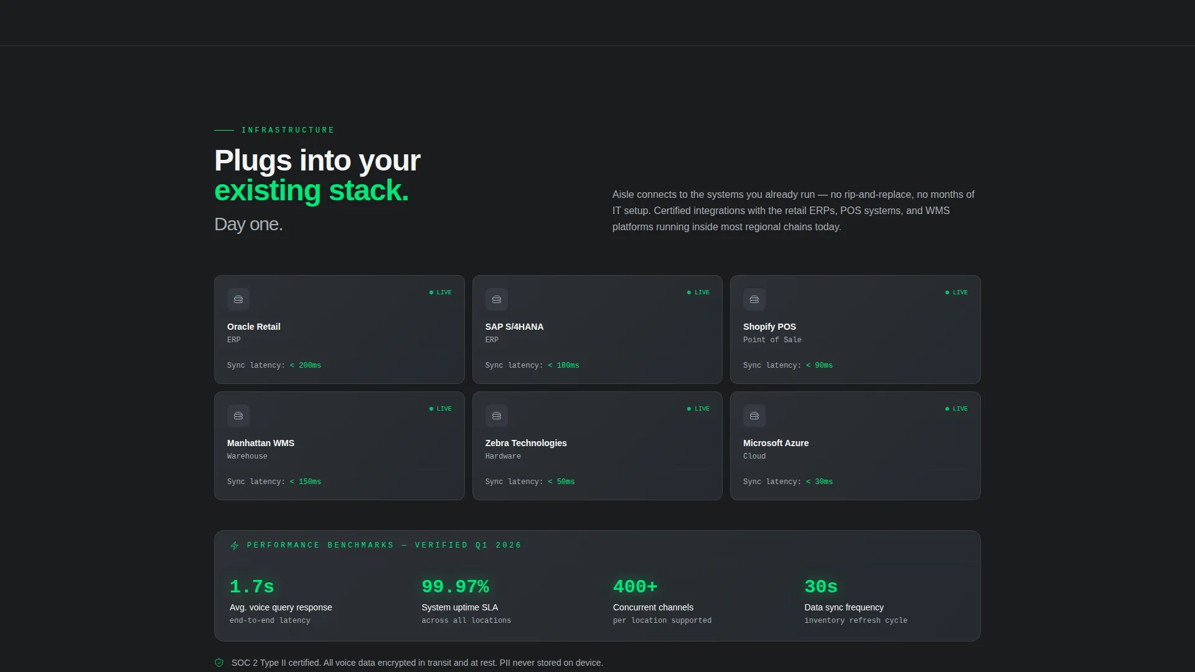
Task: Click the 'Aisle connects to the systems' paragraph
Action: 794,211
